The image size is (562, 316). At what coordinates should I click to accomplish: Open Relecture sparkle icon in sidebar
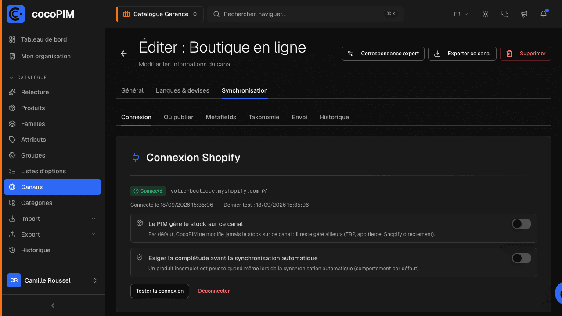click(12, 92)
